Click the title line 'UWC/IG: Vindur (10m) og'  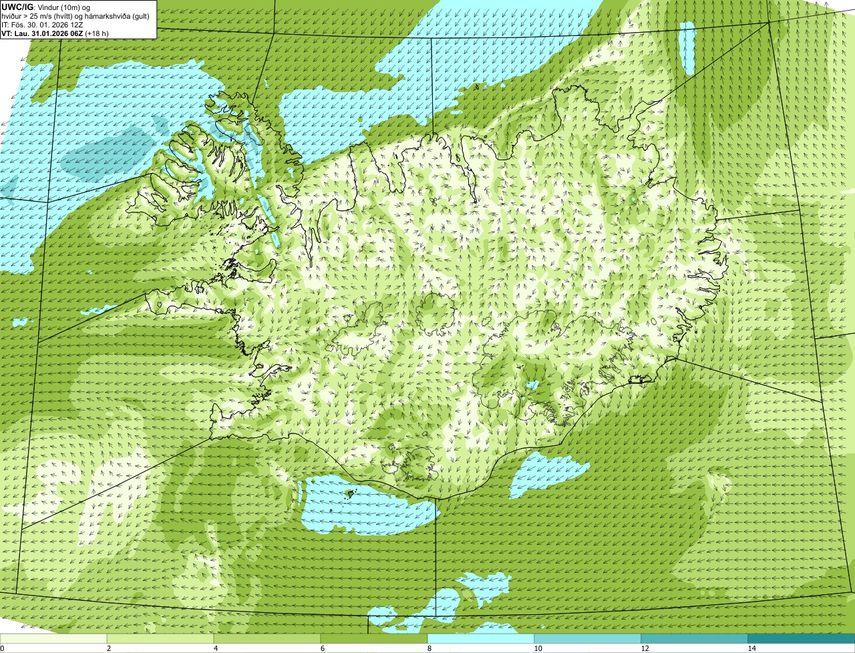pyautogui.click(x=46, y=7)
